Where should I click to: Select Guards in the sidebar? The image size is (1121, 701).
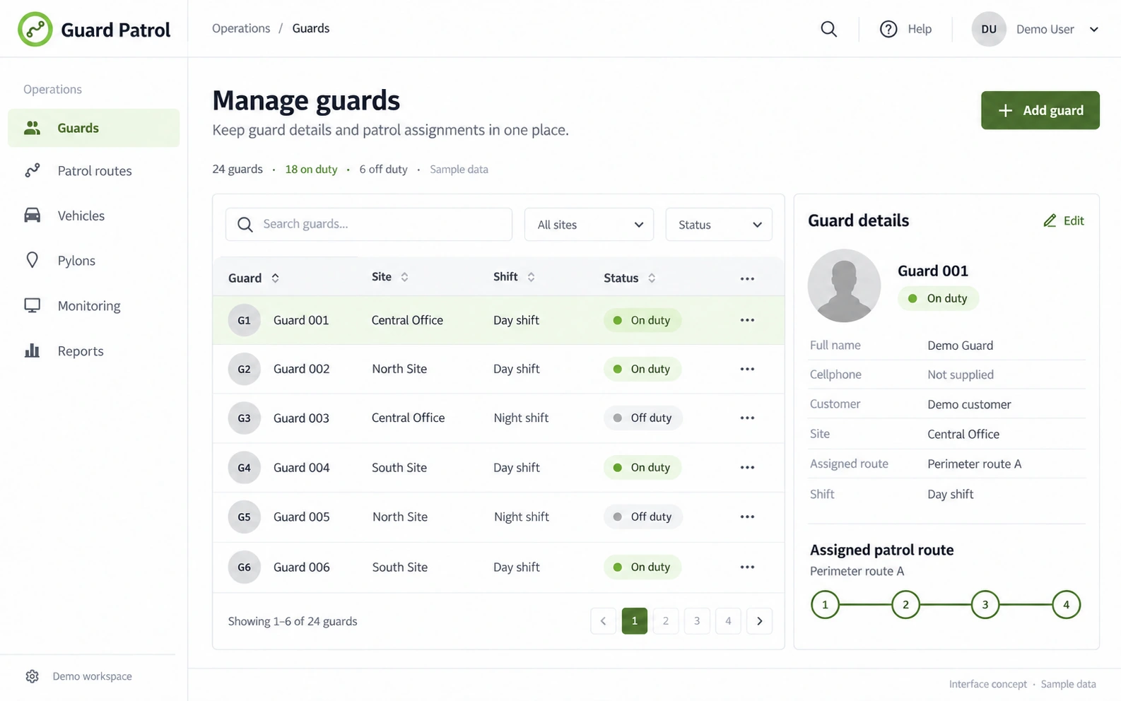pyautogui.click(x=94, y=128)
